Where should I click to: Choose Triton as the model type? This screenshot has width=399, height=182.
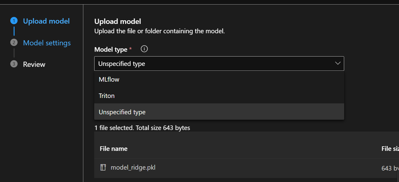click(107, 96)
